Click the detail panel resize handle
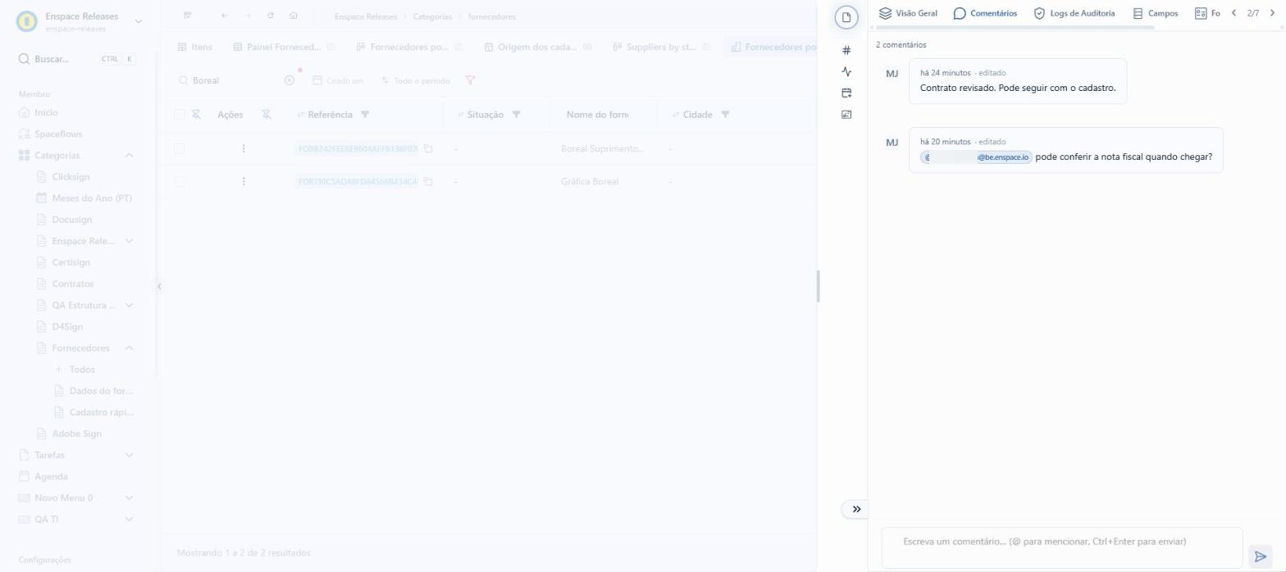This screenshot has height=572, width=1286. point(819,286)
